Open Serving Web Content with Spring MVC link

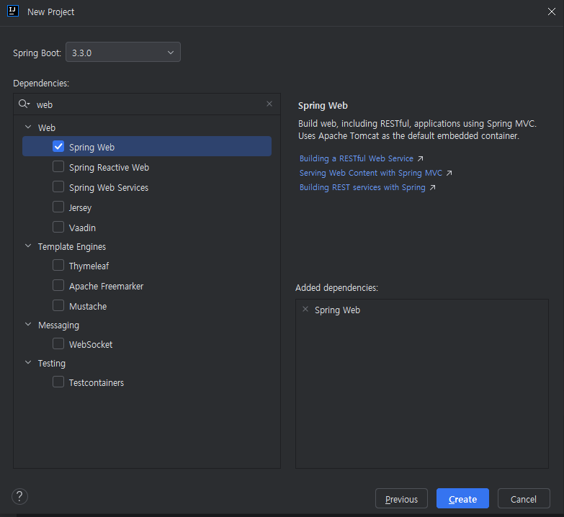pyautogui.click(x=370, y=173)
